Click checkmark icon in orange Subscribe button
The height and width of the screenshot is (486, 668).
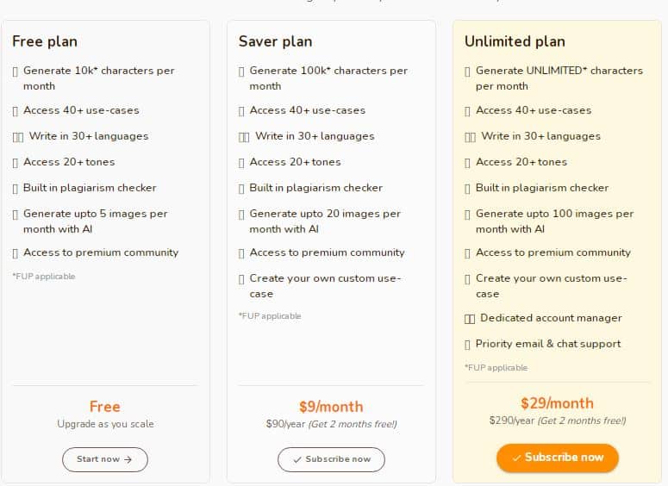517,458
